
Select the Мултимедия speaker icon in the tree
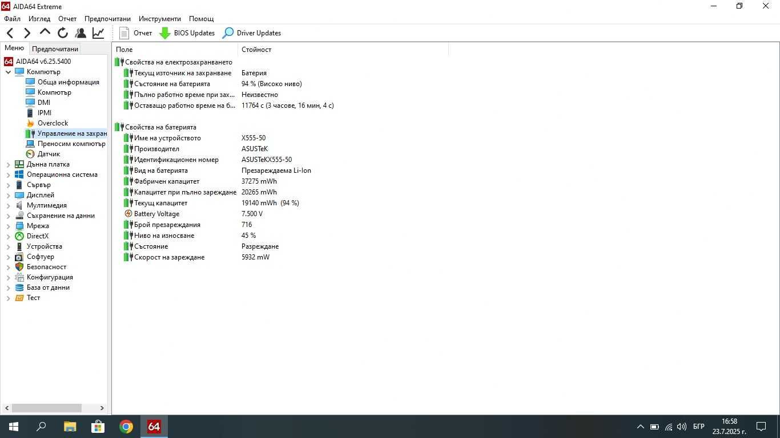tap(19, 205)
